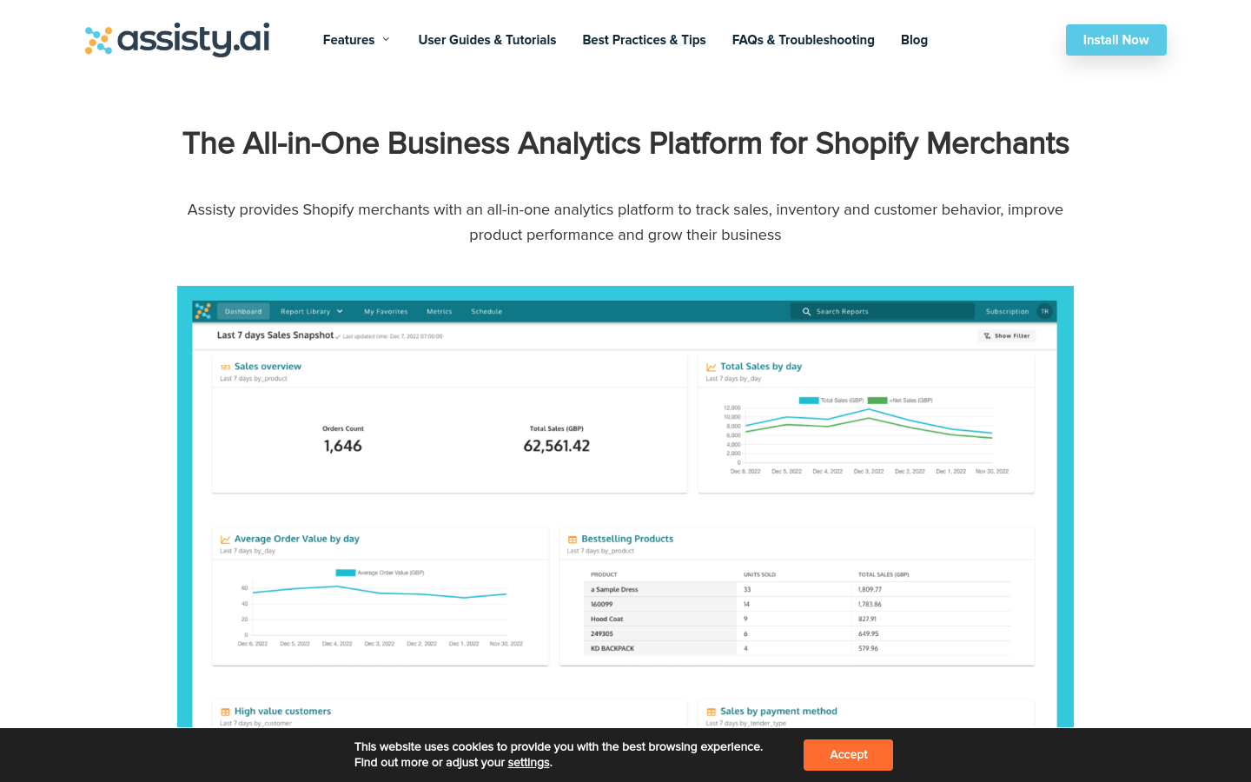The width and height of the screenshot is (1251, 782).
Task: Open Report Library dropdown in screenshot
Action: click(x=312, y=311)
